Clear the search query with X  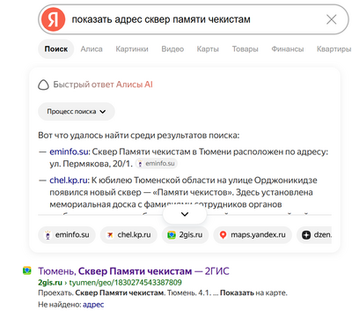(332, 19)
